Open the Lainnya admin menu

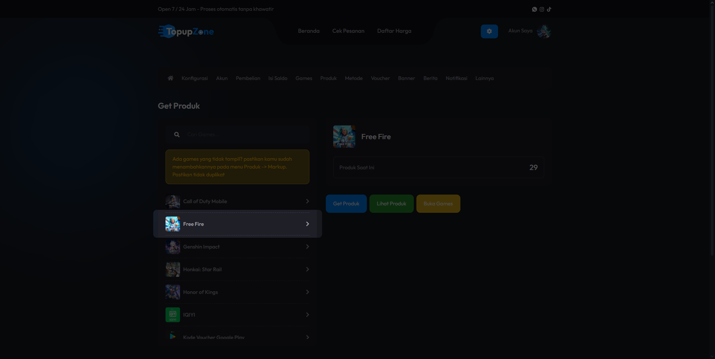pos(484,78)
